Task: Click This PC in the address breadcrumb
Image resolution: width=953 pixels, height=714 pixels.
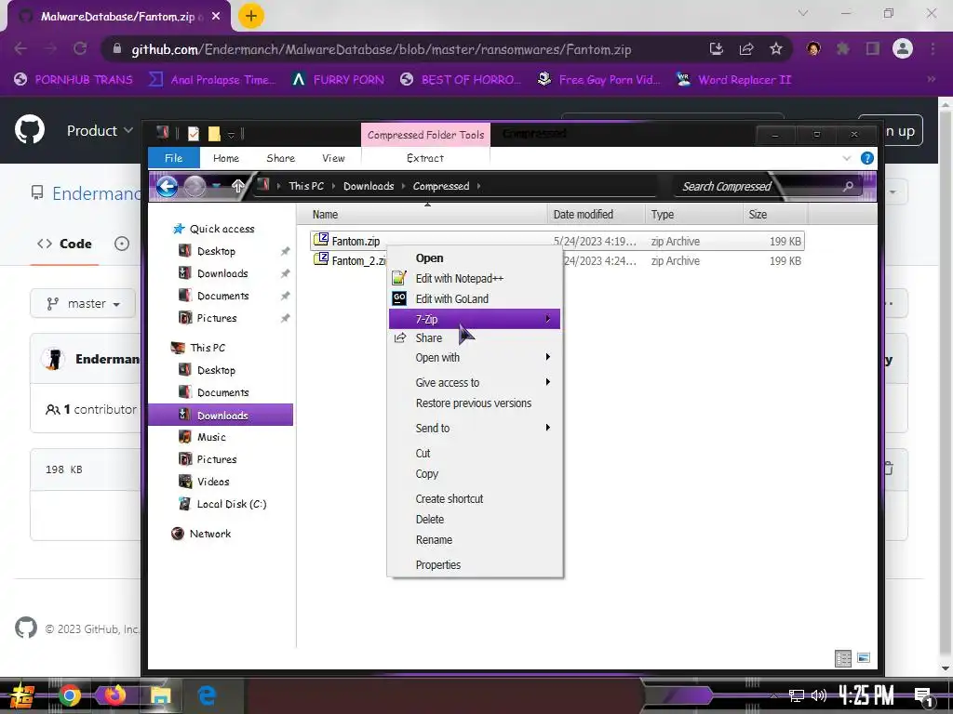Action: point(306,186)
